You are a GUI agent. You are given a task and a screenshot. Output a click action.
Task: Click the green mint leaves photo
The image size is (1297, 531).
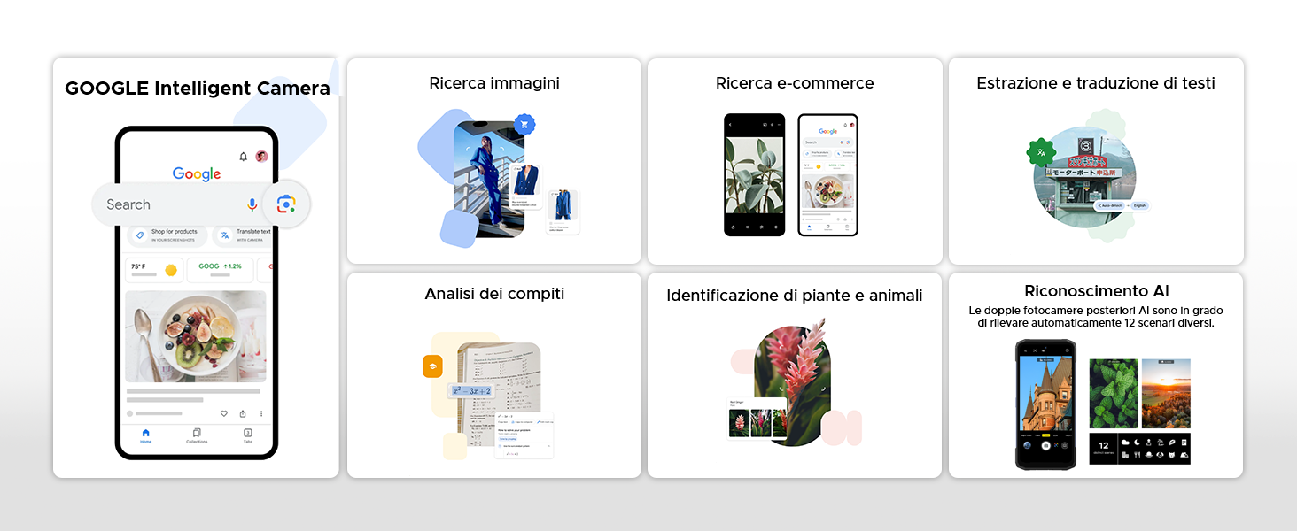click(x=1113, y=393)
